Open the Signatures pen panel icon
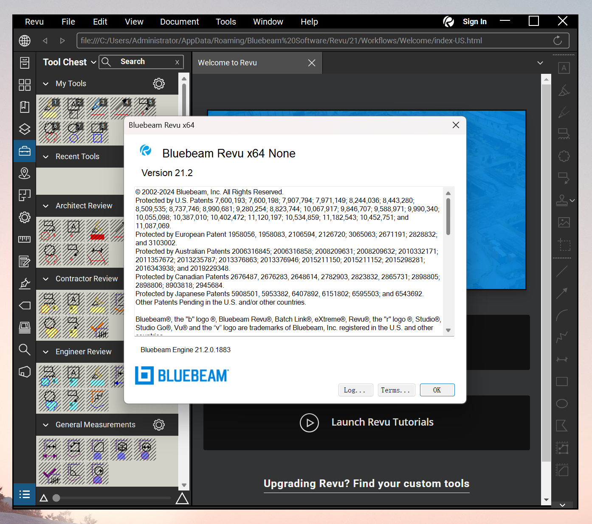 (x=25, y=283)
